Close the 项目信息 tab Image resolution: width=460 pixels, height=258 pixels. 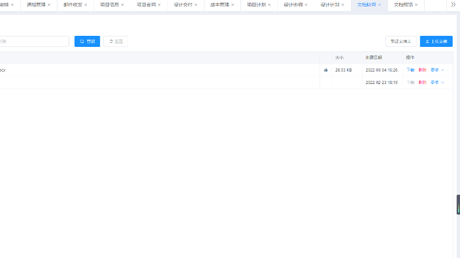pos(122,5)
